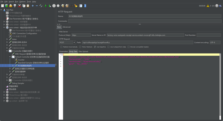The image size is (223, 121).
Task: Select JDBC Connection Configuration in tree
Action: coord(24,33)
